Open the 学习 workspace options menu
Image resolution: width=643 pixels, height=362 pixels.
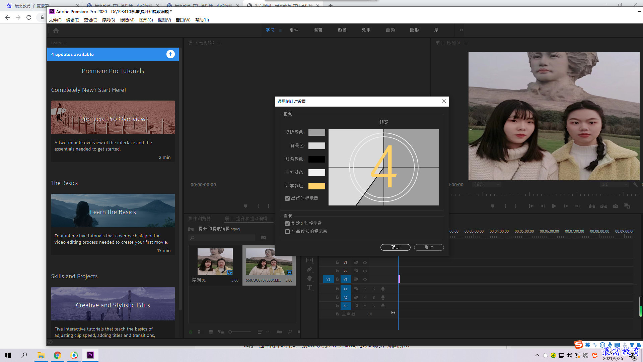[x=280, y=30]
